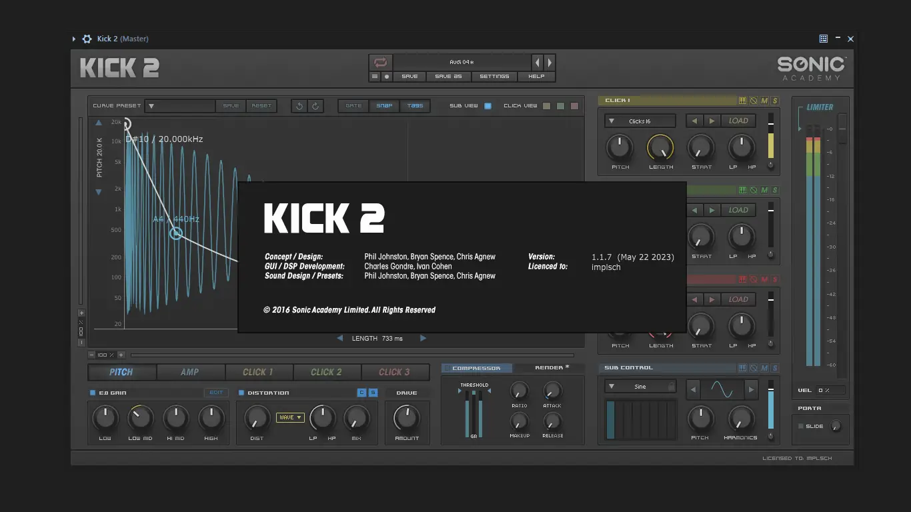911x512 pixels.
Task: Solo the Sub Control layer
Action: click(775, 368)
